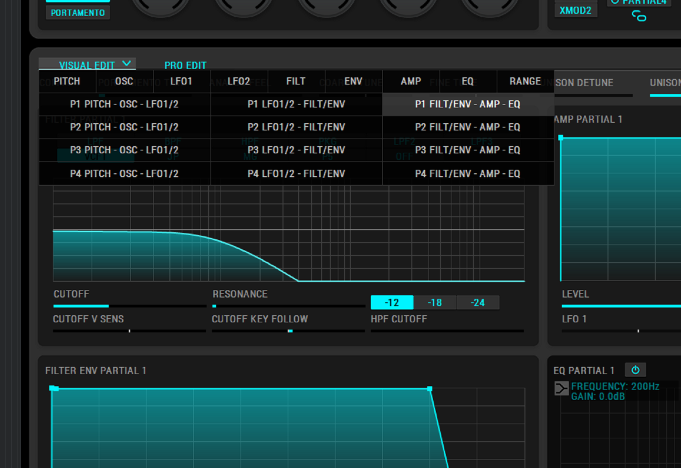Open the PITCH menu item
This screenshot has height=468, width=681.
[x=67, y=81]
